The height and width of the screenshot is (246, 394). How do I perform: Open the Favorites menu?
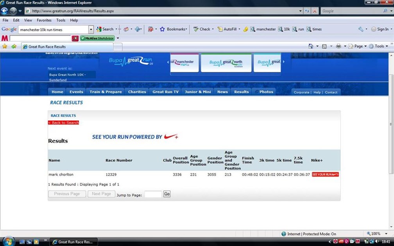[x=44, y=20]
